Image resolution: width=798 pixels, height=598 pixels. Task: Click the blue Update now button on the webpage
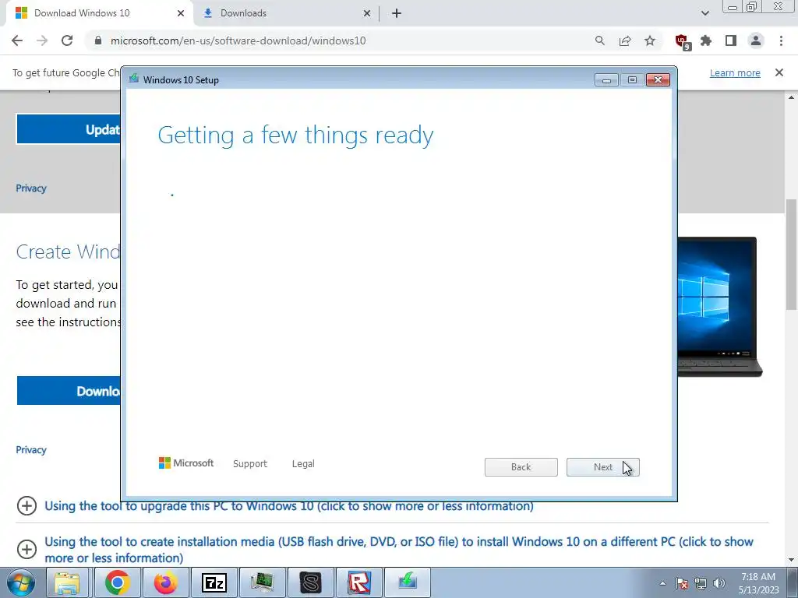69,129
